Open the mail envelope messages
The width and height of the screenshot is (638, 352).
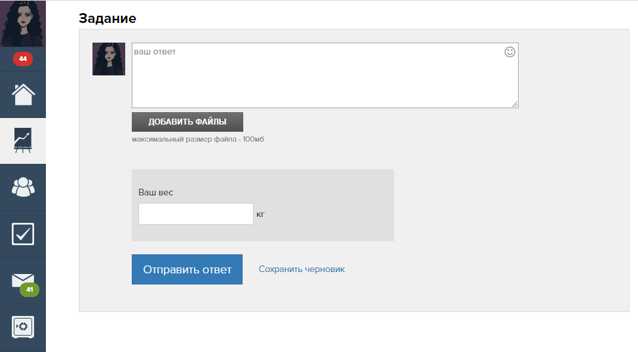tap(22, 279)
